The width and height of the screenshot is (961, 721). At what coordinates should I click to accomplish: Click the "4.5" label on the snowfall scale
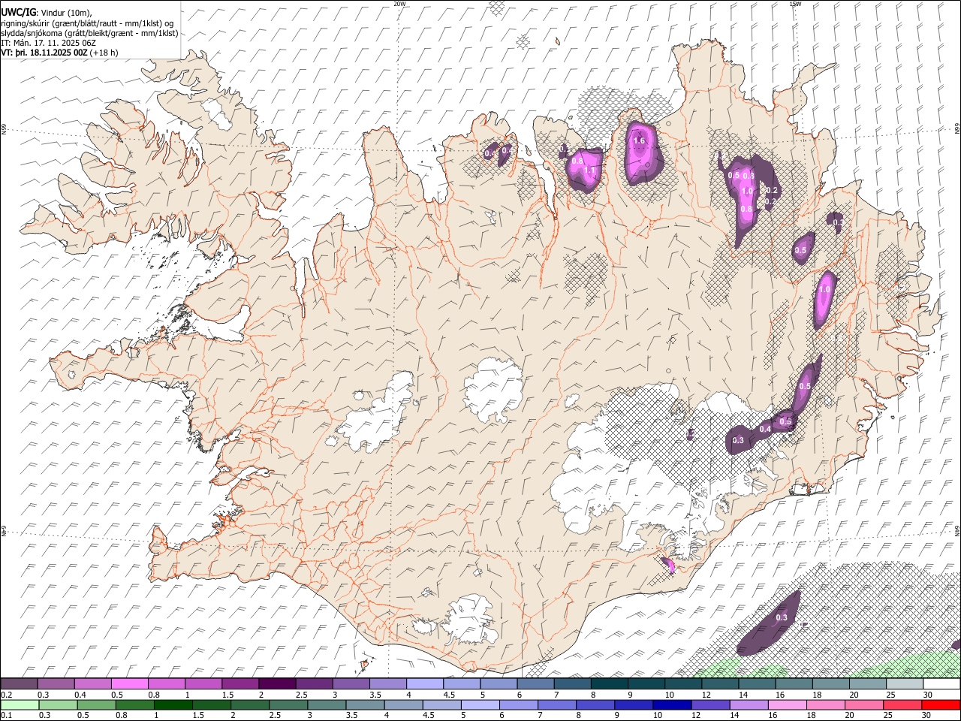(x=449, y=695)
